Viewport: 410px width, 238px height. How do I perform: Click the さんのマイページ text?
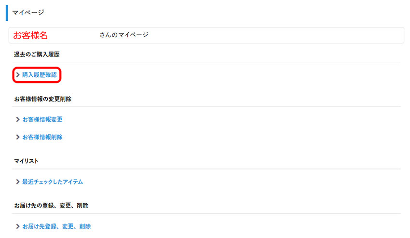coord(124,35)
